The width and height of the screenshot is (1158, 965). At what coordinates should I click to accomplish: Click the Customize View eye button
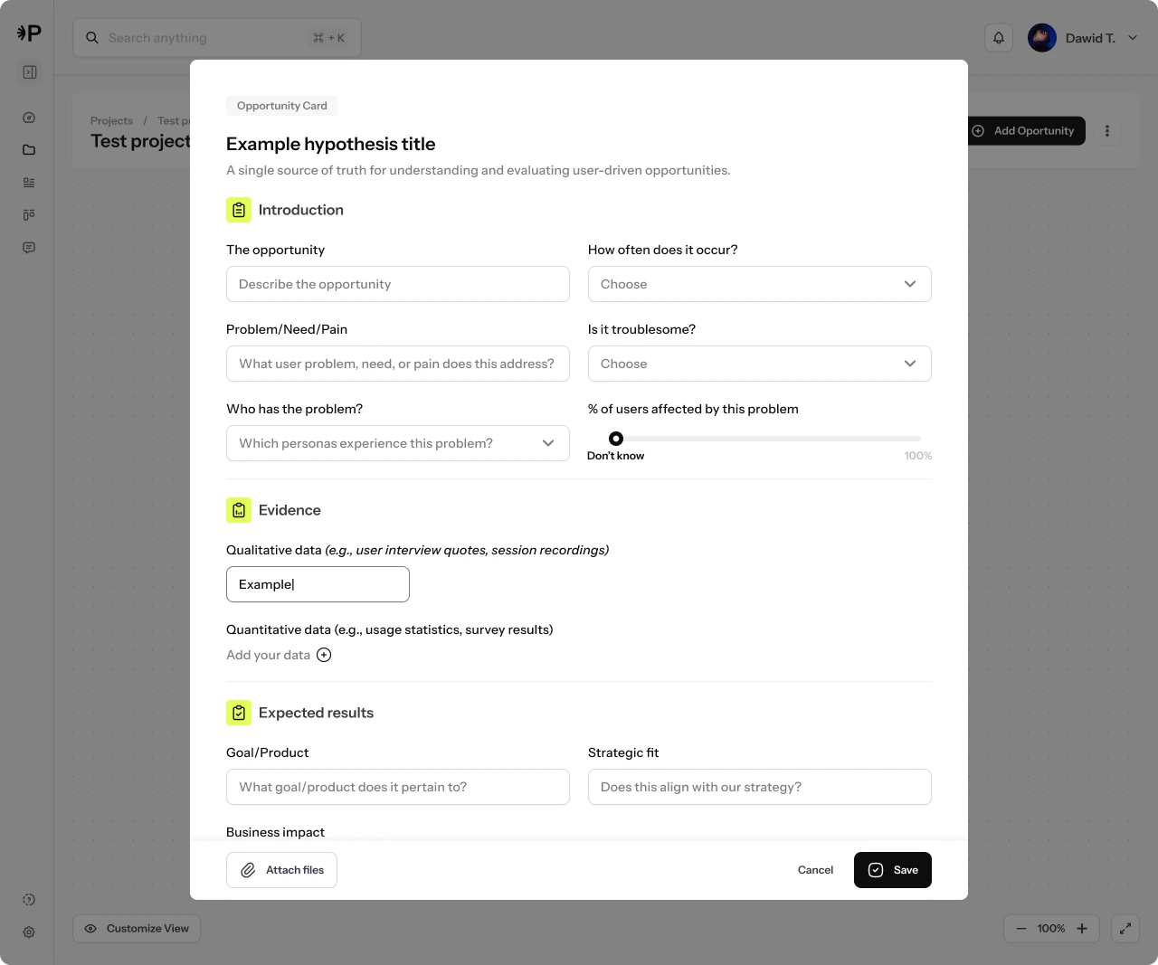click(137, 929)
